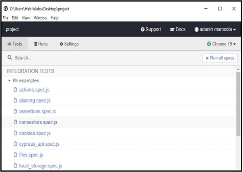Click the examples folder icon
This screenshot has height=172, width=243.
(15, 80)
